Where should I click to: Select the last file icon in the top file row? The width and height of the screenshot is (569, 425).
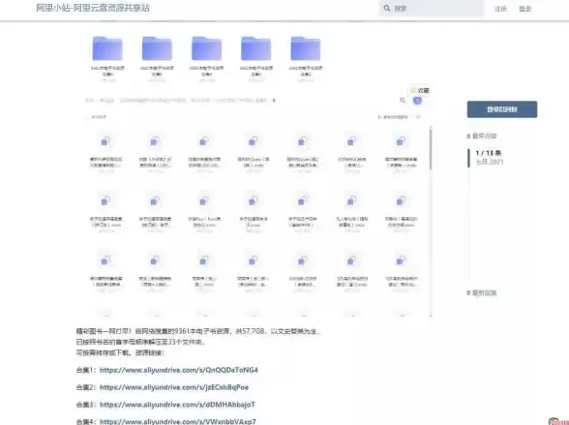pyautogui.click(x=401, y=141)
